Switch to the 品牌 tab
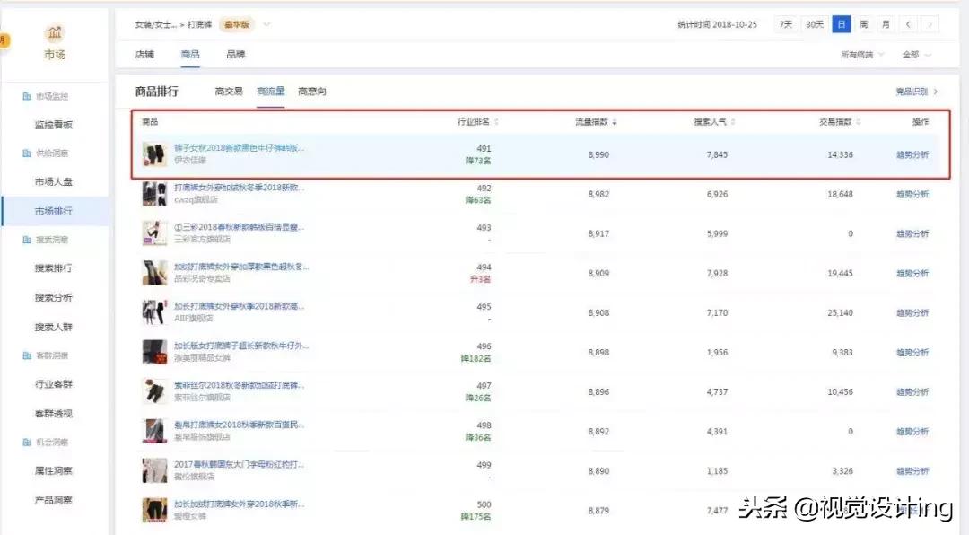The image size is (969, 535). pos(235,54)
